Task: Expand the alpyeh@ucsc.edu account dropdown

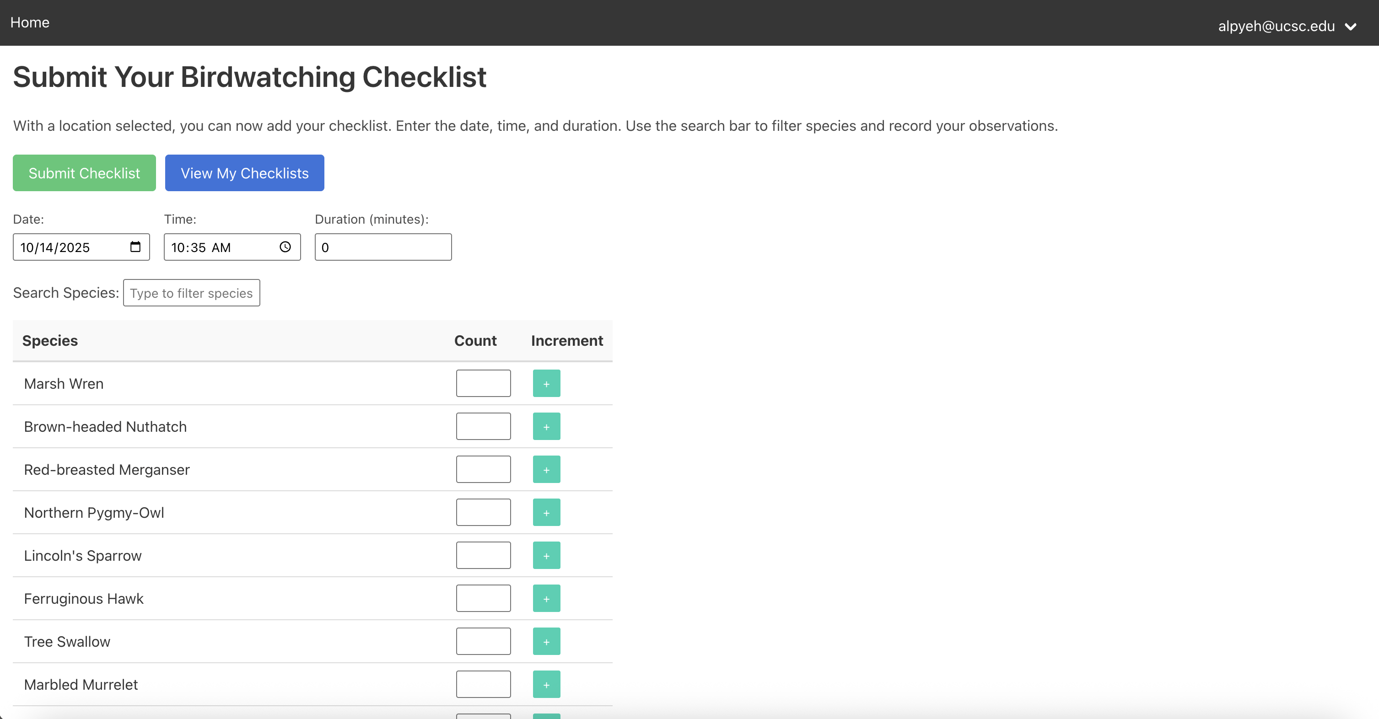Action: (1276, 26)
